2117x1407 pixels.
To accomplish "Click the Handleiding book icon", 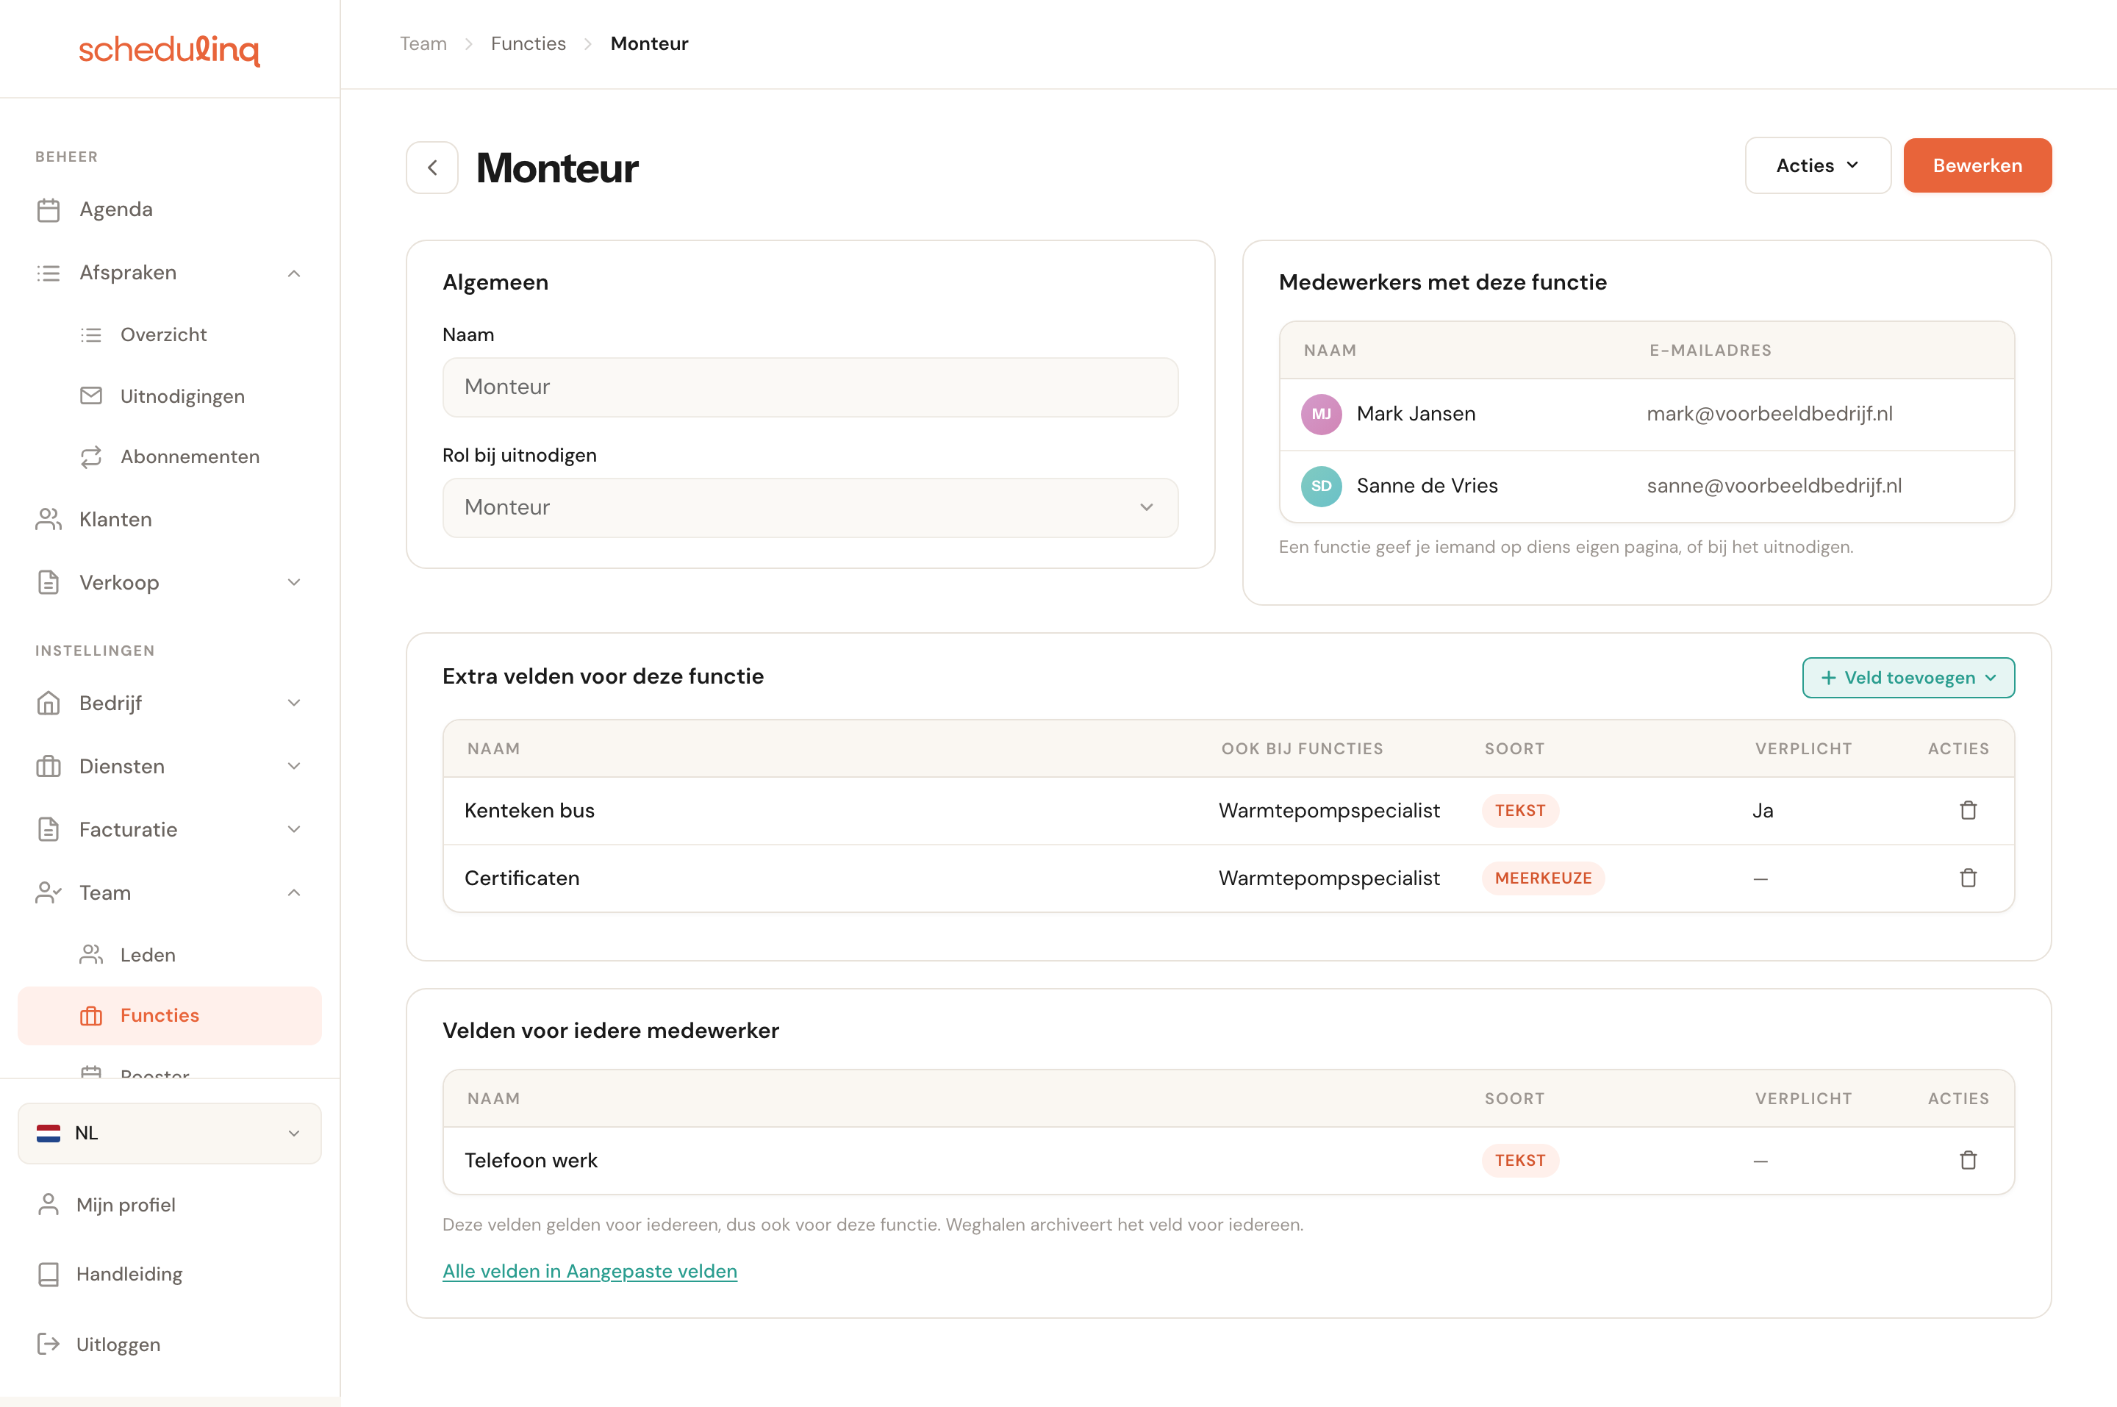I will pos(49,1274).
